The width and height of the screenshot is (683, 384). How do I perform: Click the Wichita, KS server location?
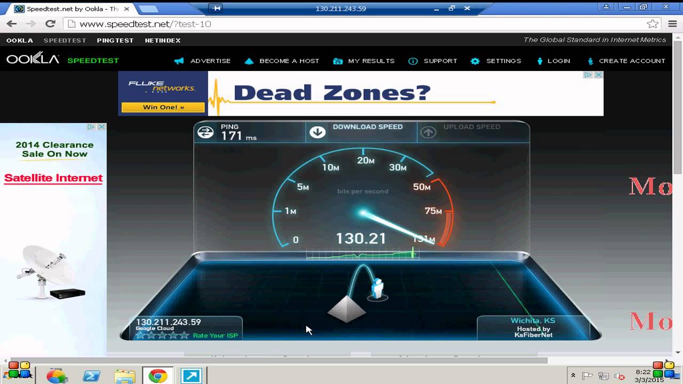click(x=533, y=321)
